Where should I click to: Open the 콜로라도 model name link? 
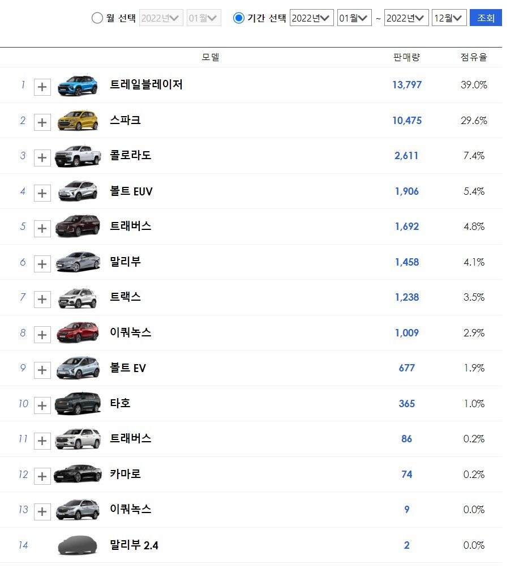130,155
